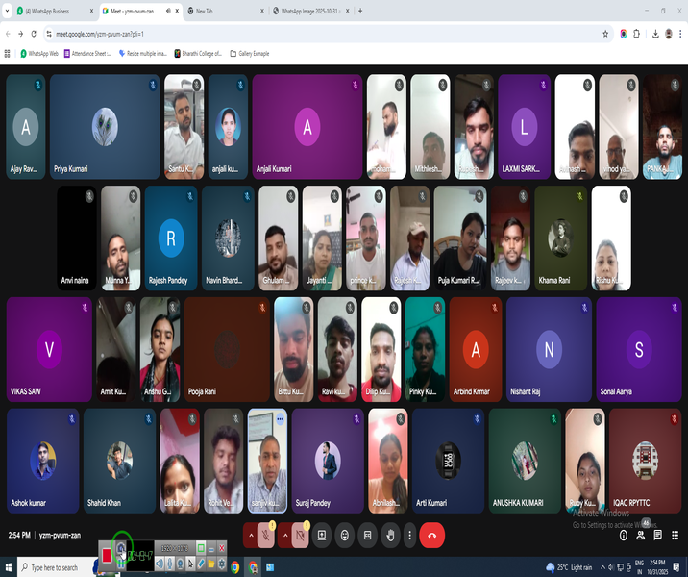688x577 pixels.
Task: Expand audio settings arrow beside microphone
Action: pos(251,536)
